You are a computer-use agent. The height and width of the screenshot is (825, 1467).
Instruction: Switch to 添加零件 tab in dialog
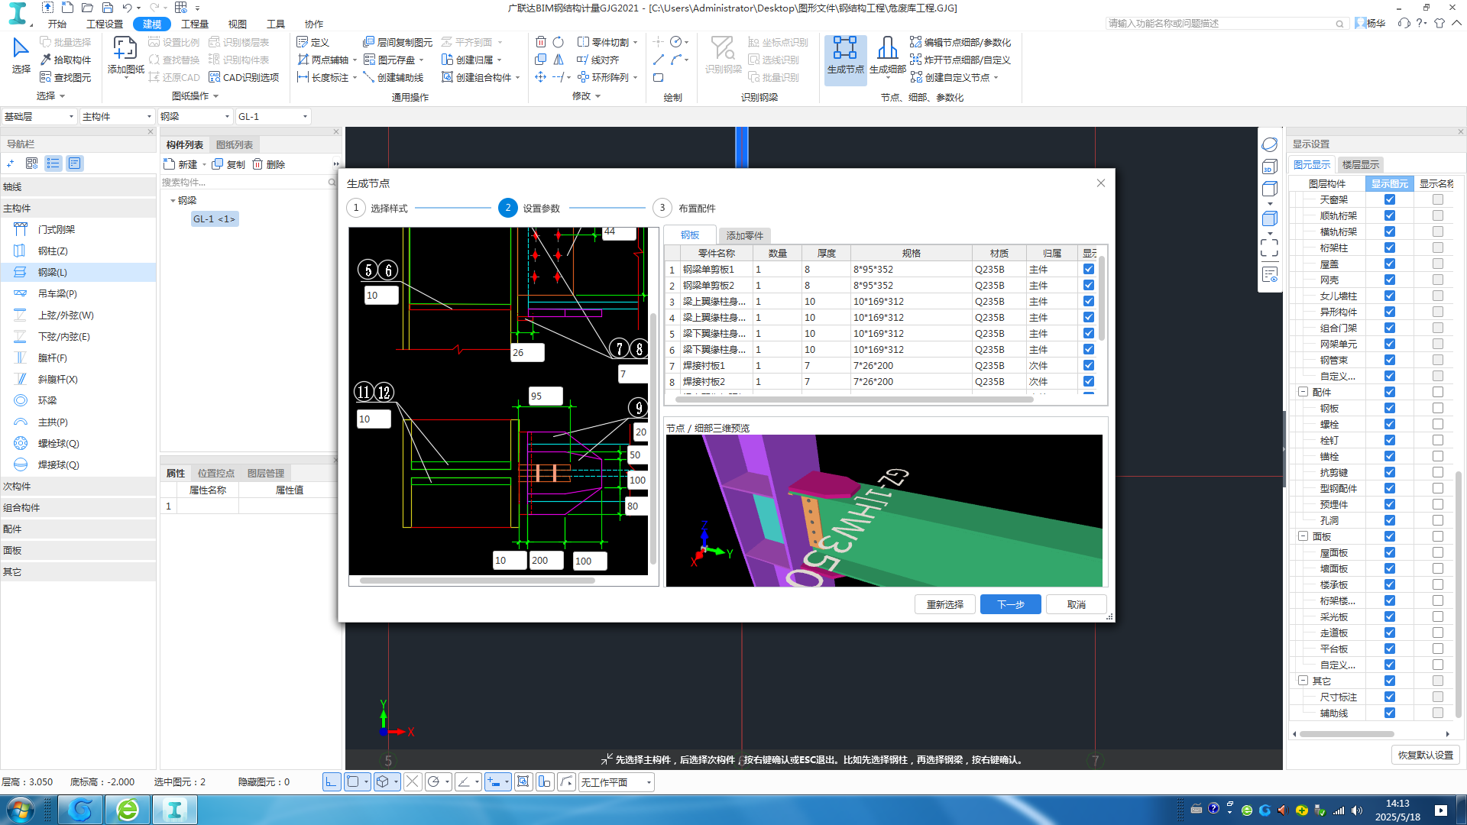point(745,235)
